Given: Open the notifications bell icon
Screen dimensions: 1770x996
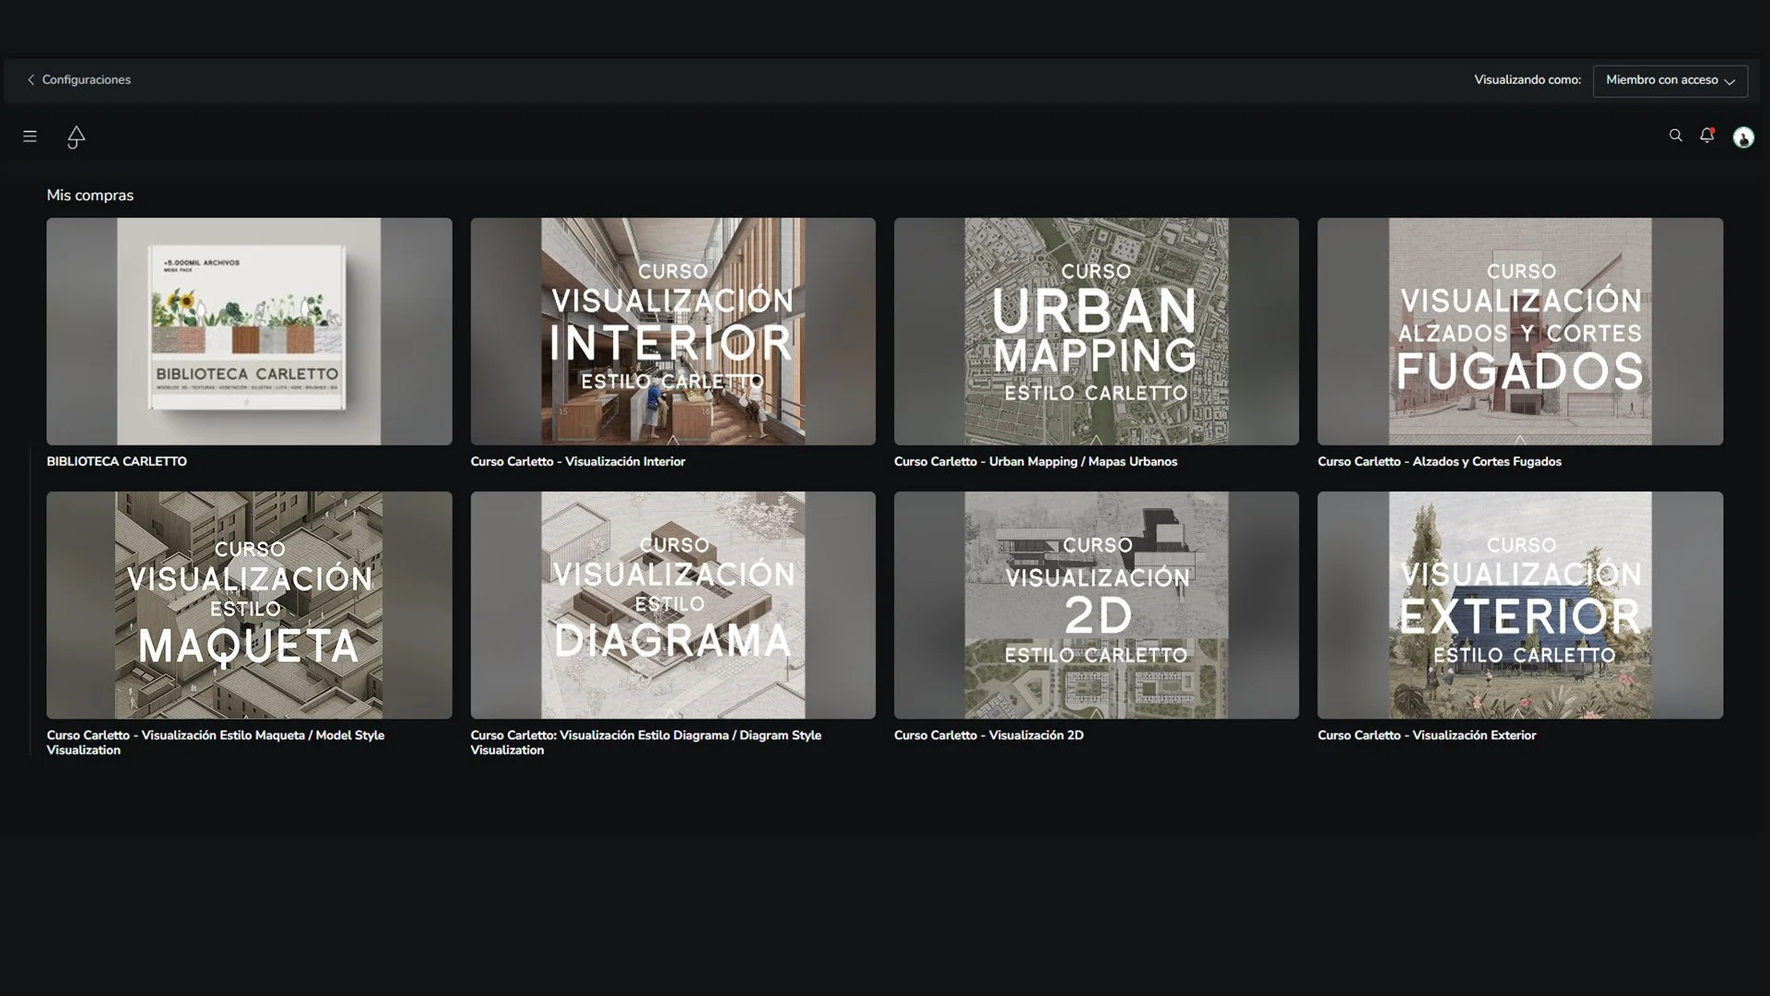Looking at the screenshot, I should pyautogui.click(x=1707, y=136).
